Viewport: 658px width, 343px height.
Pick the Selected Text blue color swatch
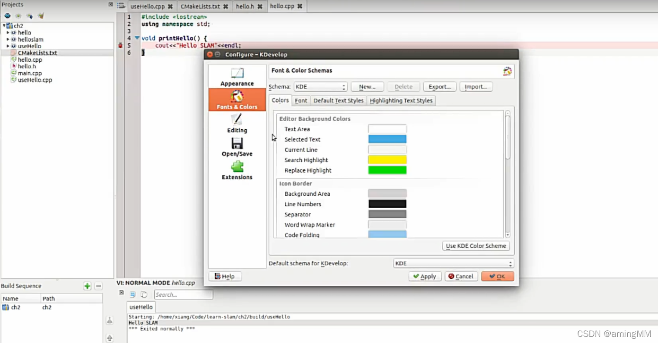[x=387, y=139]
